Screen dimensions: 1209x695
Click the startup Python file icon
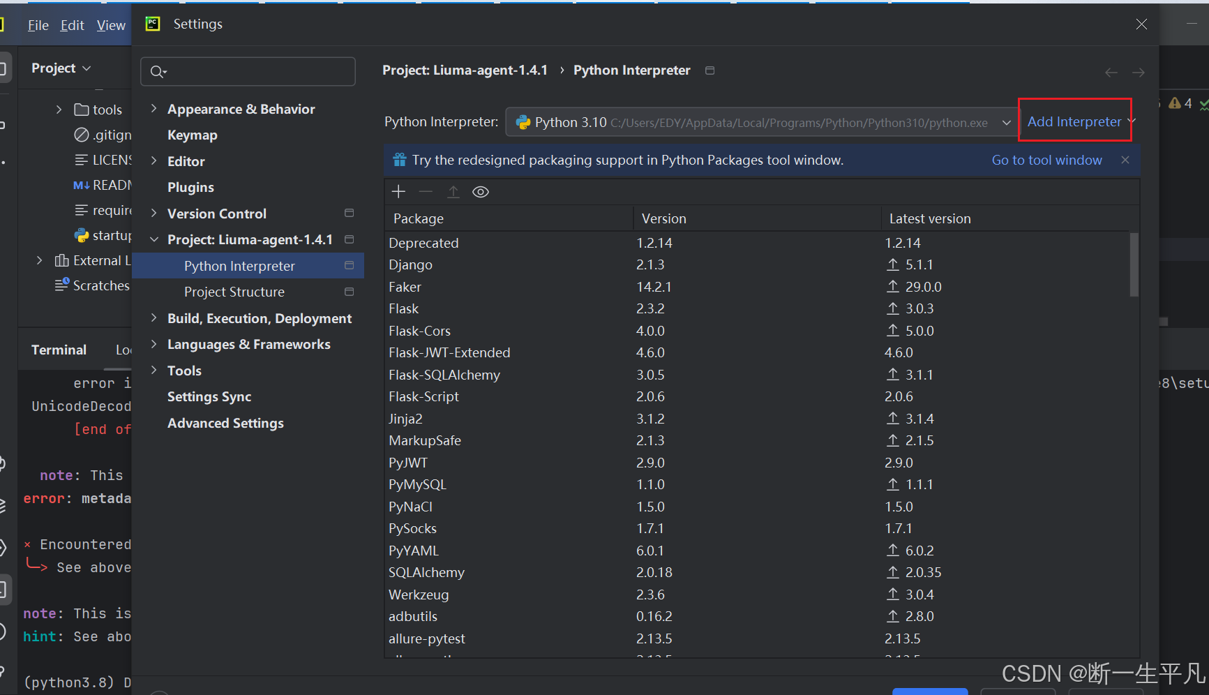[x=82, y=235]
